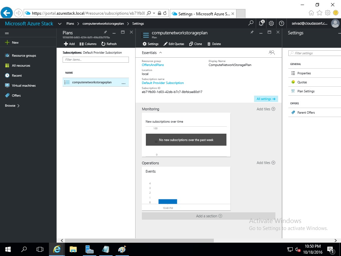The width and height of the screenshot is (341, 256).
Task: Click New with the plus icon
Action: pyautogui.click(x=12, y=42)
